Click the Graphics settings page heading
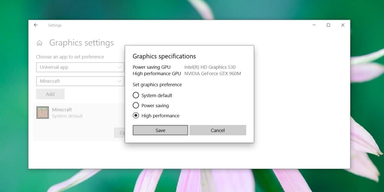Screen dimensions: 384x192 (81, 43)
